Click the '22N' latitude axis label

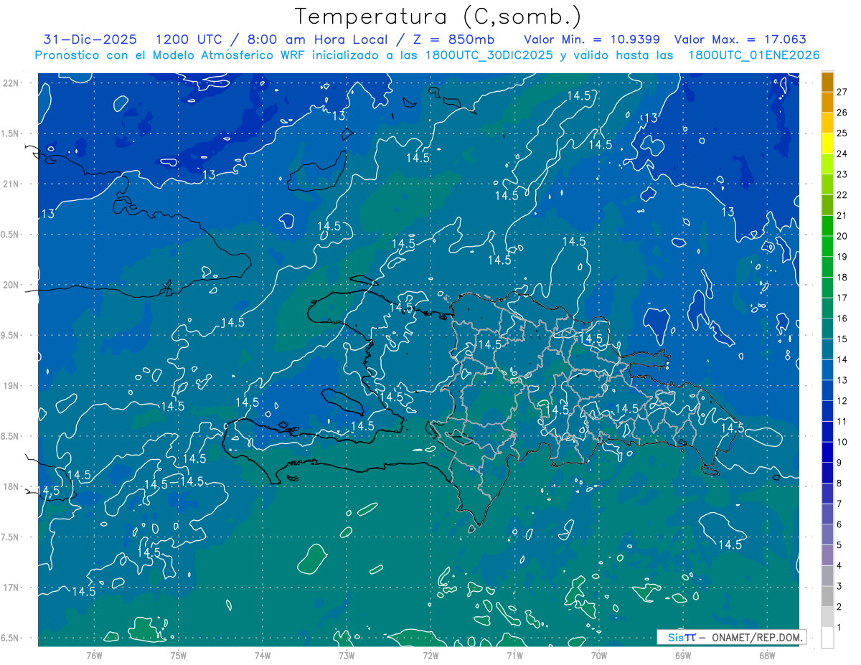(x=12, y=83)
